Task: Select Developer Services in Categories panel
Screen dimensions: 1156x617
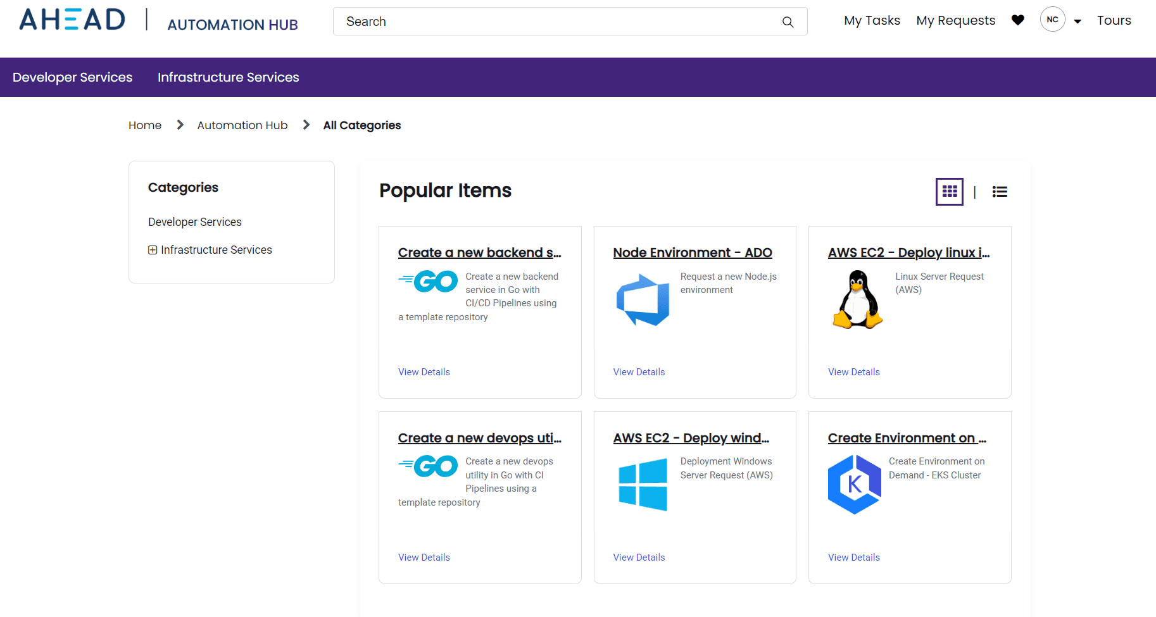Action: [195, 222]
